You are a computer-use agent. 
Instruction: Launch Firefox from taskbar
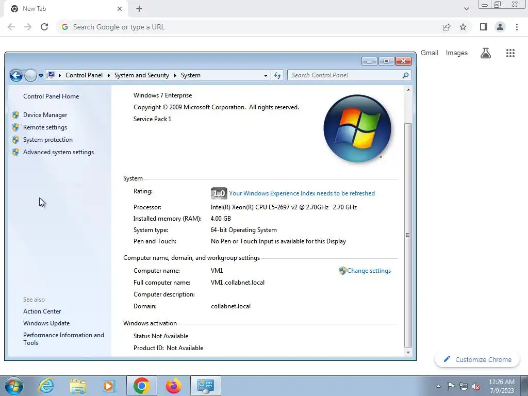174,386
